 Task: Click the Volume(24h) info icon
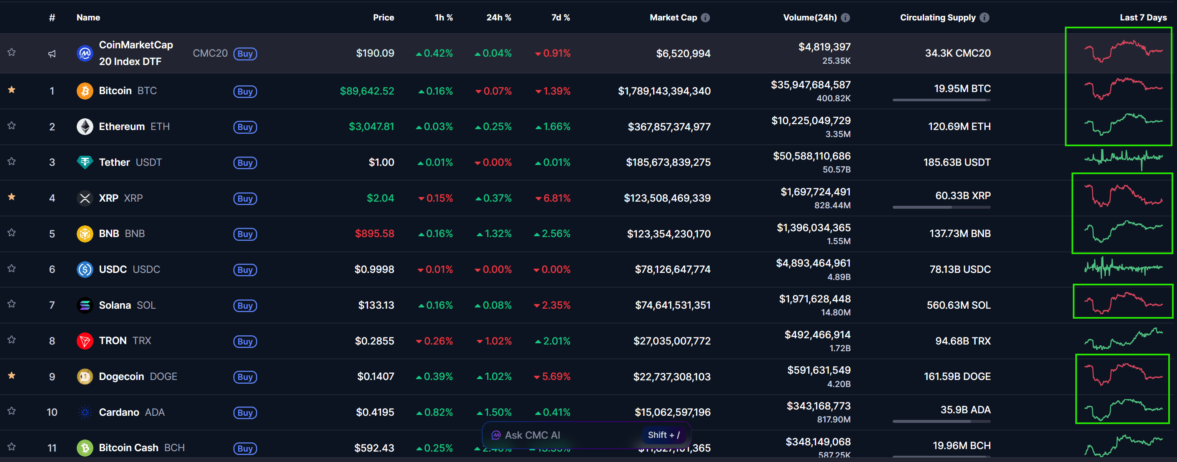coord(845,17)
